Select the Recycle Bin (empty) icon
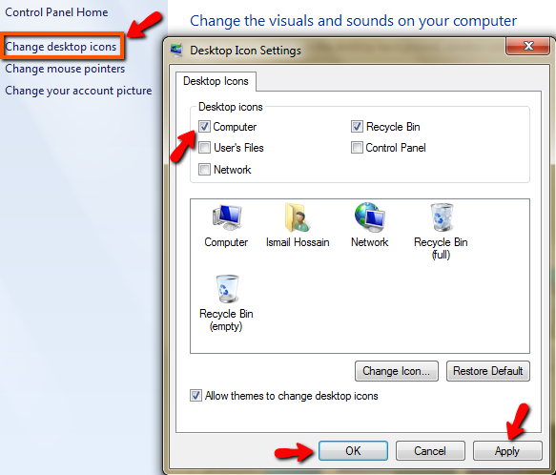Viewport: 556px width, 475px height. coord(226,303)
